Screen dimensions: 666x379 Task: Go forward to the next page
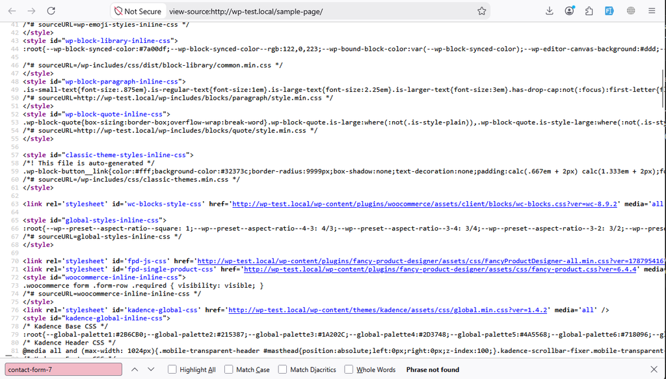31,11
